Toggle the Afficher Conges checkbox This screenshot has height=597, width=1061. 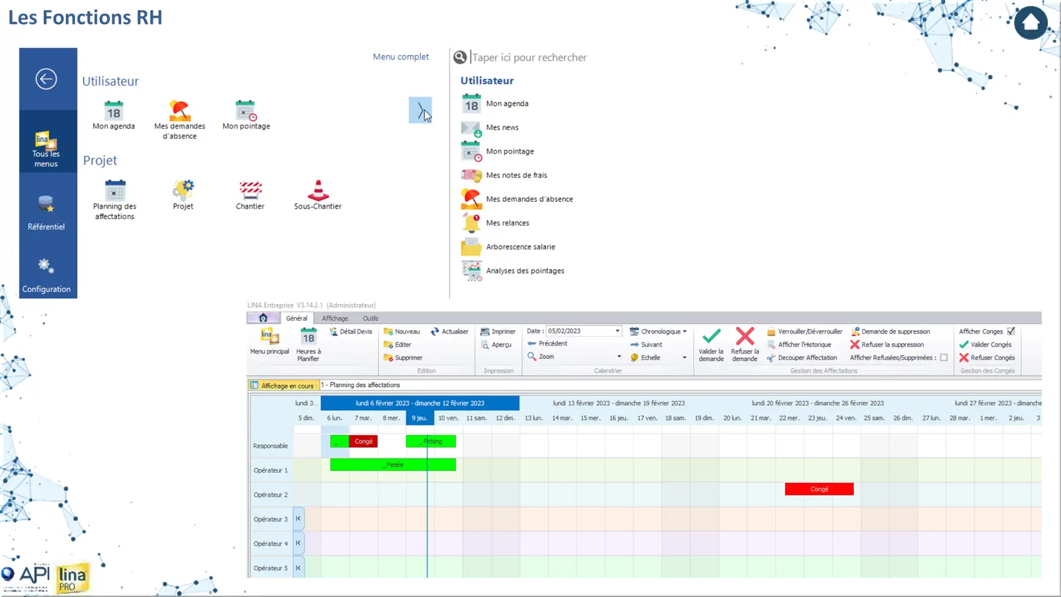(x=1011, y=331)
